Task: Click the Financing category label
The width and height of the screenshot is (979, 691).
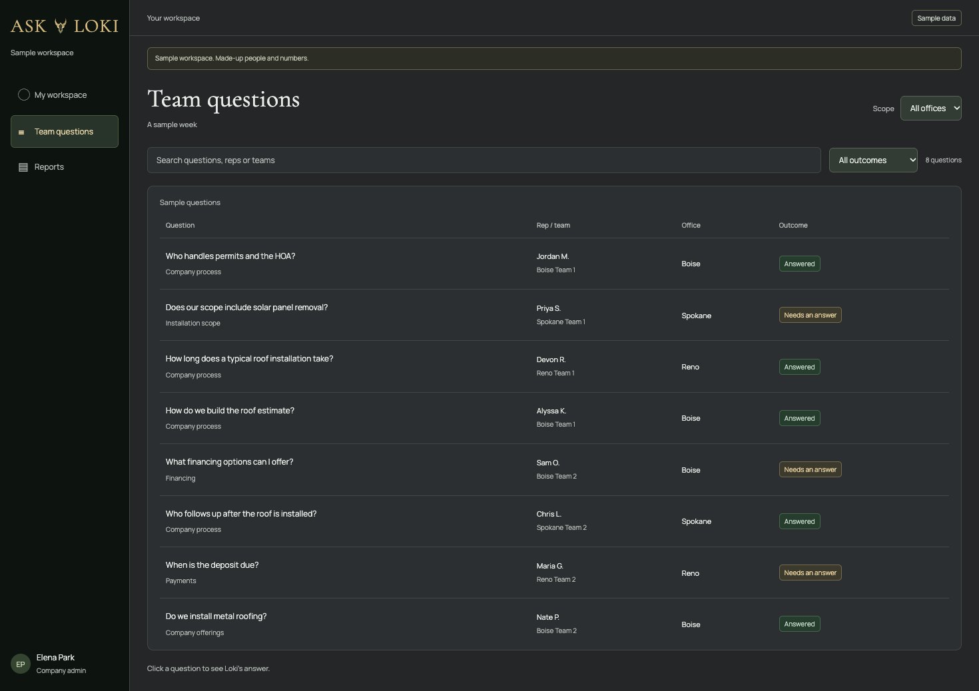Action: [x=180, y=478]
